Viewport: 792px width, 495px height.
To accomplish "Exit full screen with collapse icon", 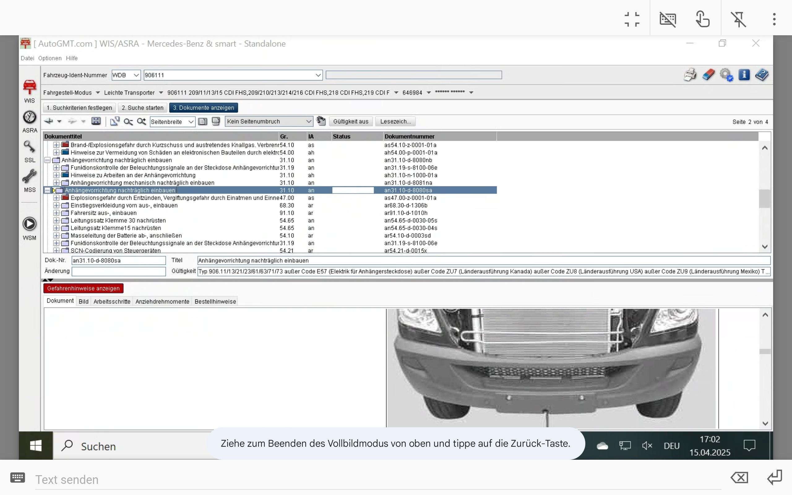I will click(632, 19).
